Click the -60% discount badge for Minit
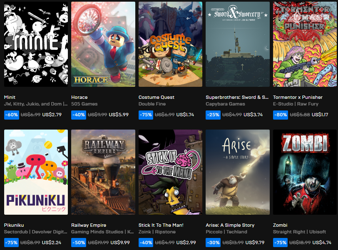338x250 pixels. click(11, 115)
